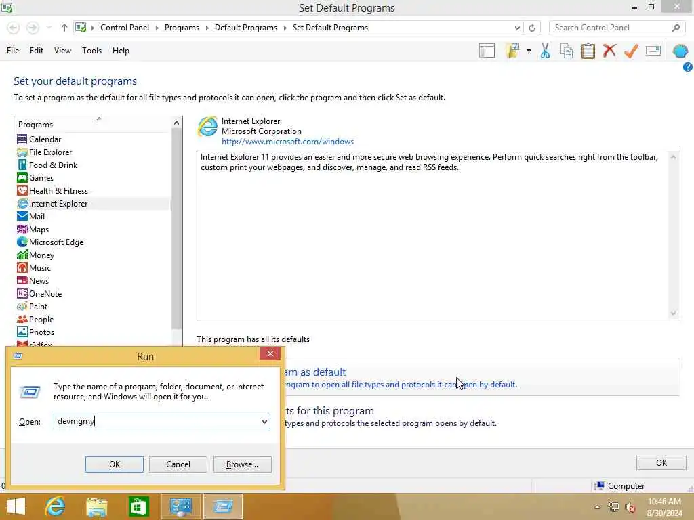Image resolution: width=694 pixels, height=520 pixels.
Task: Open the File menu
Action: (x=13, y=51)
